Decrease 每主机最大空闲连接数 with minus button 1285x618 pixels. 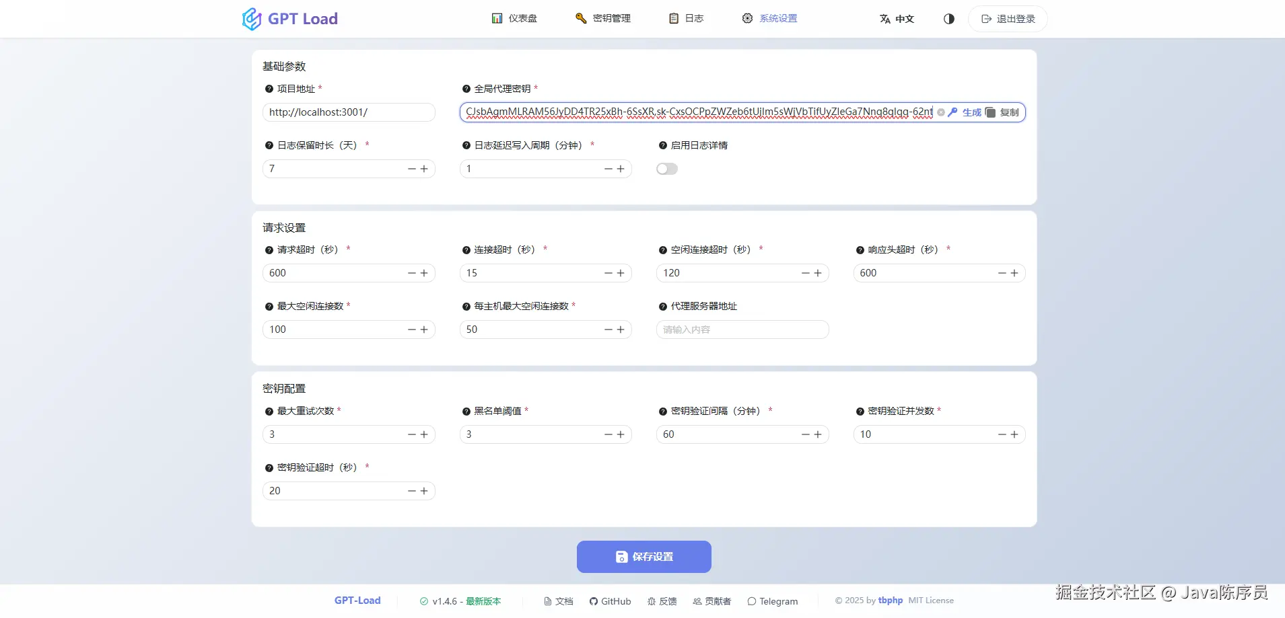[x=609, y=330]
